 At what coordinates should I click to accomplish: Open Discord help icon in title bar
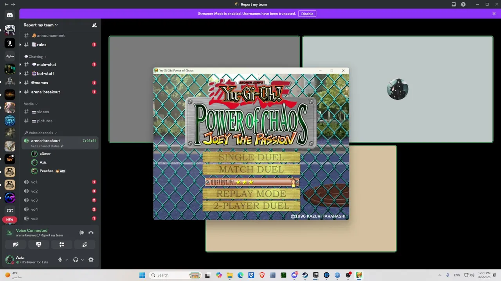coord(463,4)
